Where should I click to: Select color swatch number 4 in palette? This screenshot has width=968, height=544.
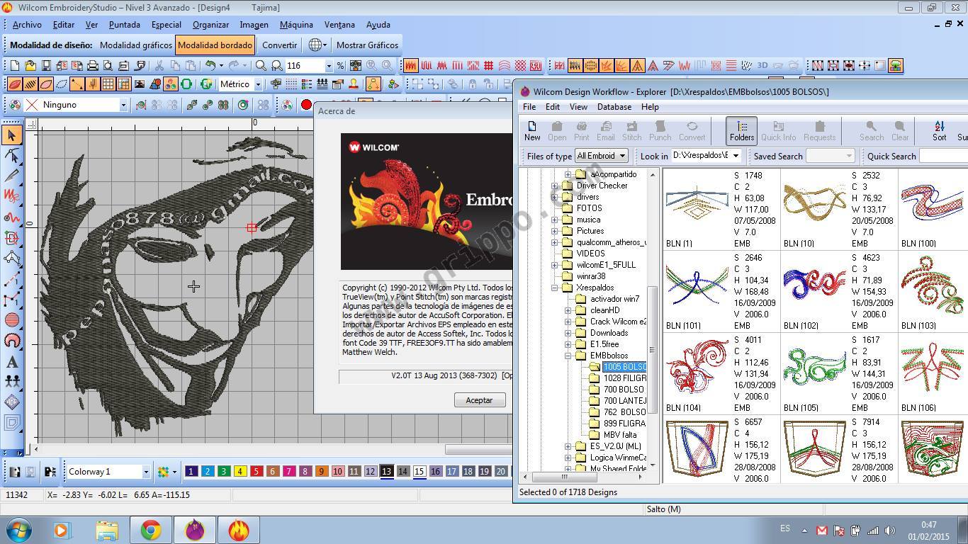point(240,472)
